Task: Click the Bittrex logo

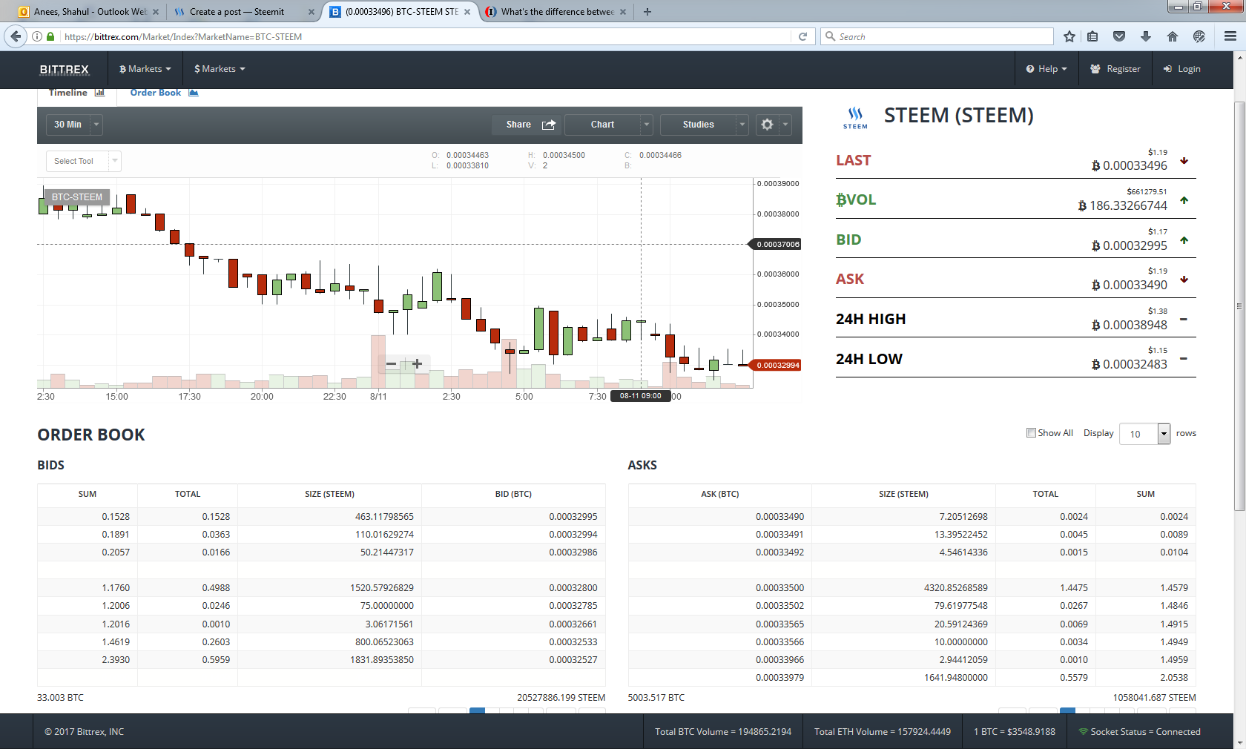Action: coord(65,69)
